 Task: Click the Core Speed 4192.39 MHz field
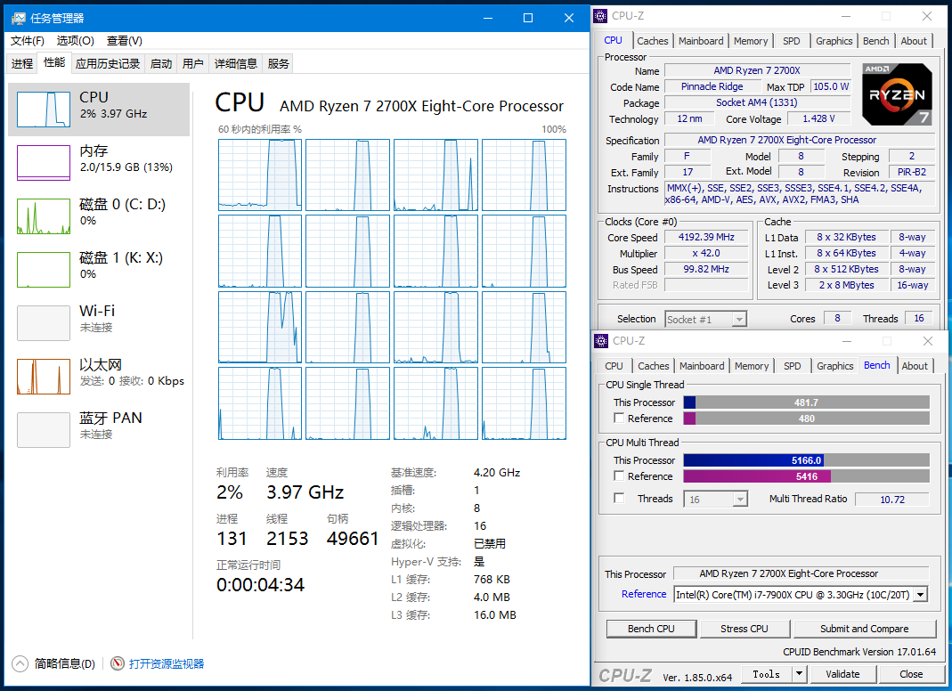click(x=706, y=238)
